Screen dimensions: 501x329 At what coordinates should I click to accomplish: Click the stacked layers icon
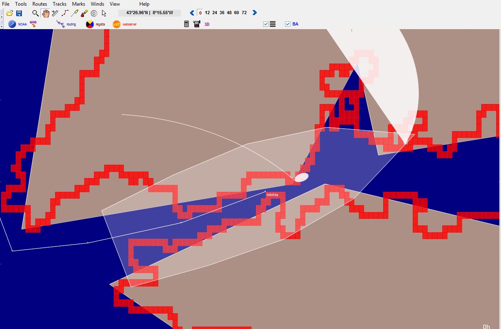tap(273, 24)
